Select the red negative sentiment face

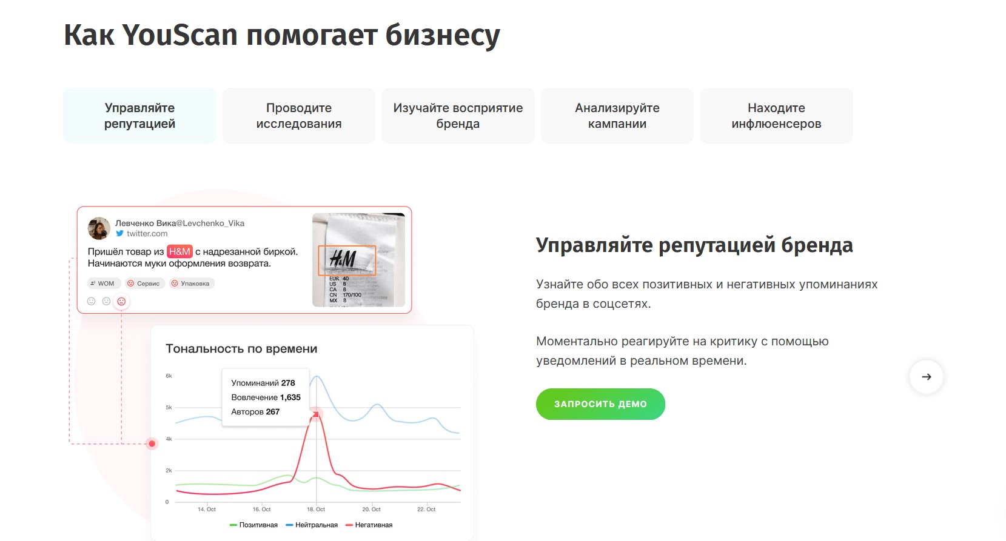coord(121,301)
